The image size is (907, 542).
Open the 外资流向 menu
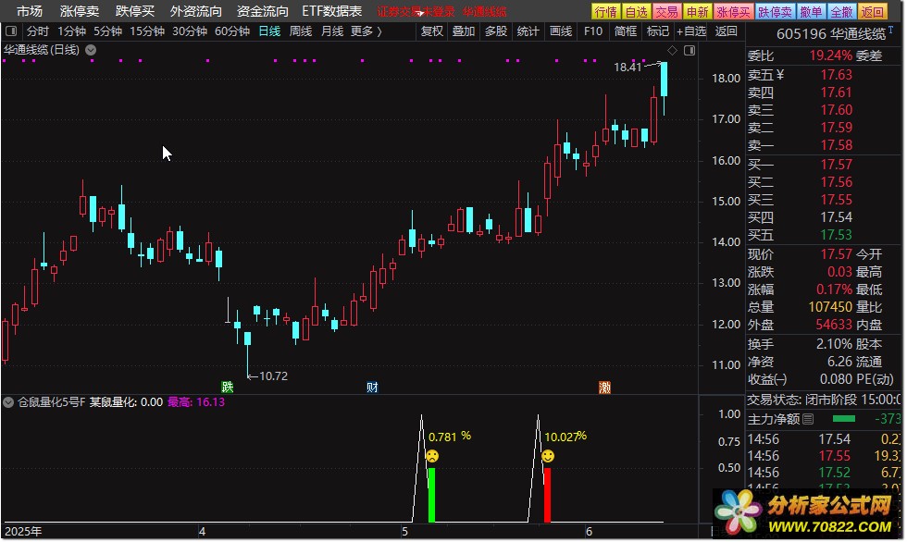pos(196,11)
